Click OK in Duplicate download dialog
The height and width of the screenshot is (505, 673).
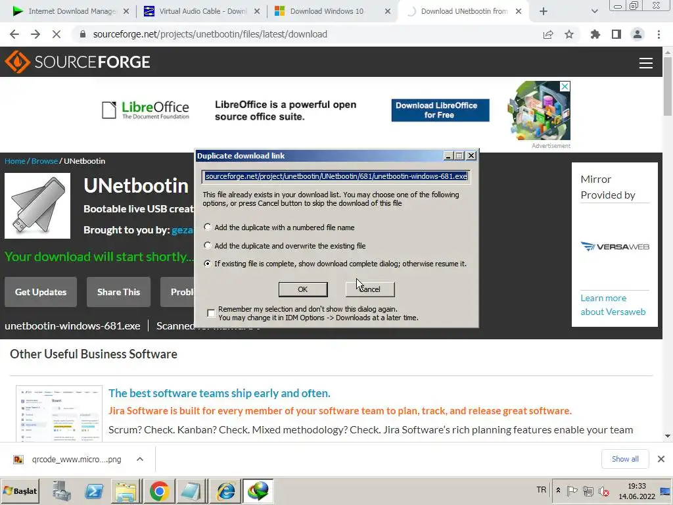click(303, 289)
